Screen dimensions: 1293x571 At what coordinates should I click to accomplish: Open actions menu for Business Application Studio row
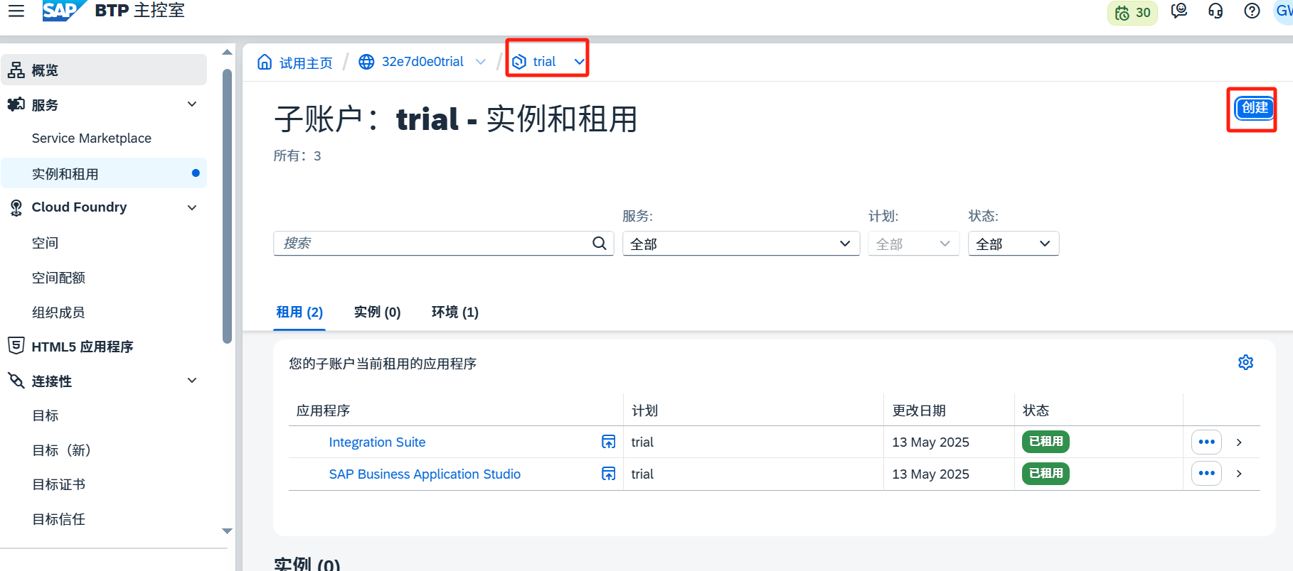pyautogui.click(x=1206, y=473)
